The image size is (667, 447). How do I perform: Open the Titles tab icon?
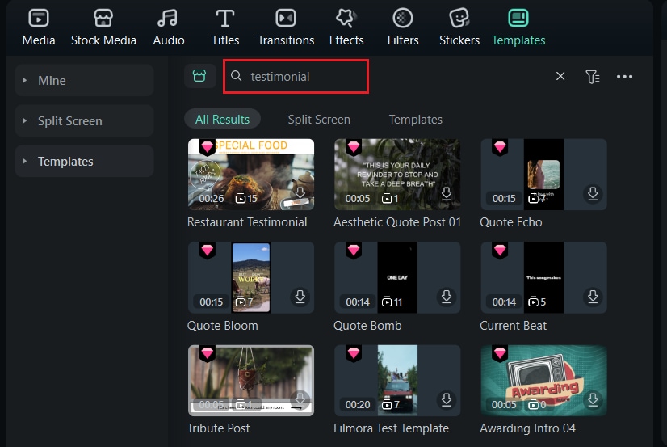tap(225, 19)
